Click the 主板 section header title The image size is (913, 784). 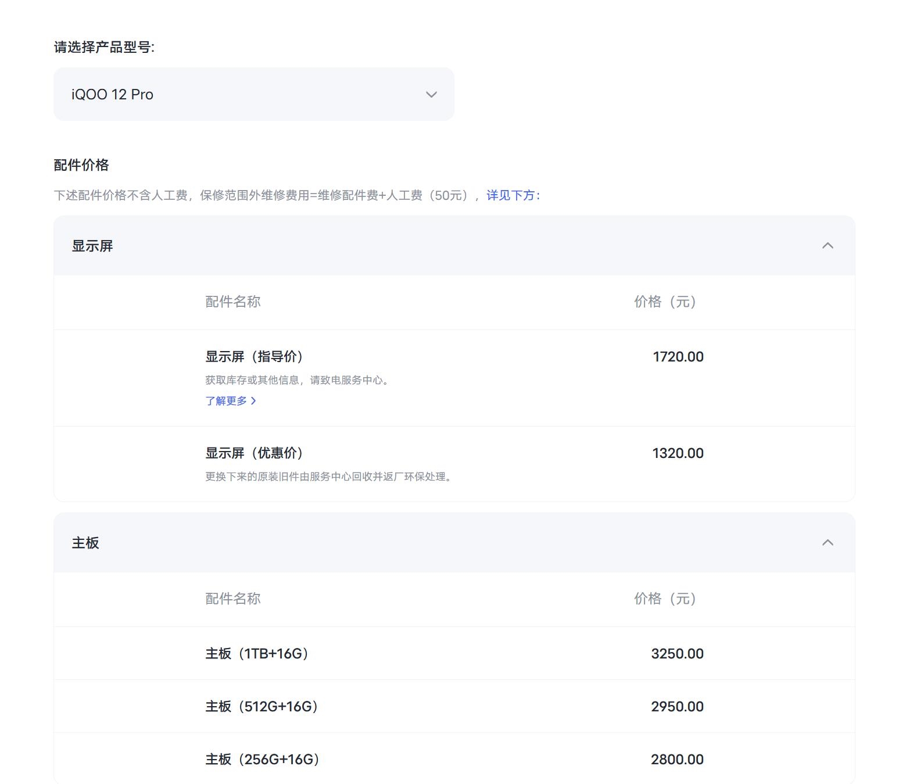pyautogui.click(x=85, y=543)
